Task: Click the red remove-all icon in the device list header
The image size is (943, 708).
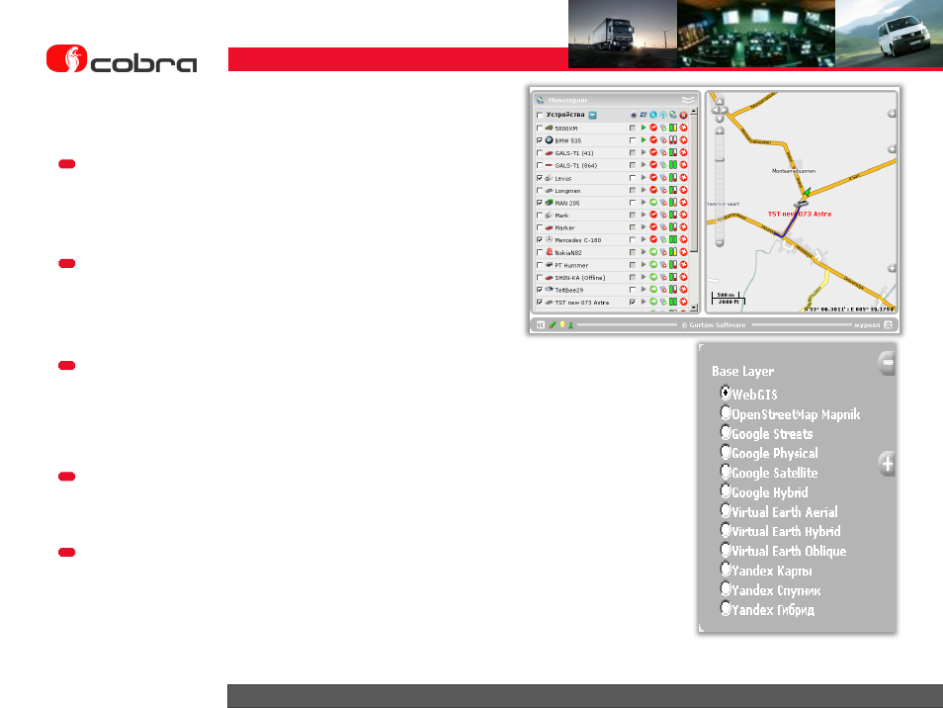Action: coord(683,115)
